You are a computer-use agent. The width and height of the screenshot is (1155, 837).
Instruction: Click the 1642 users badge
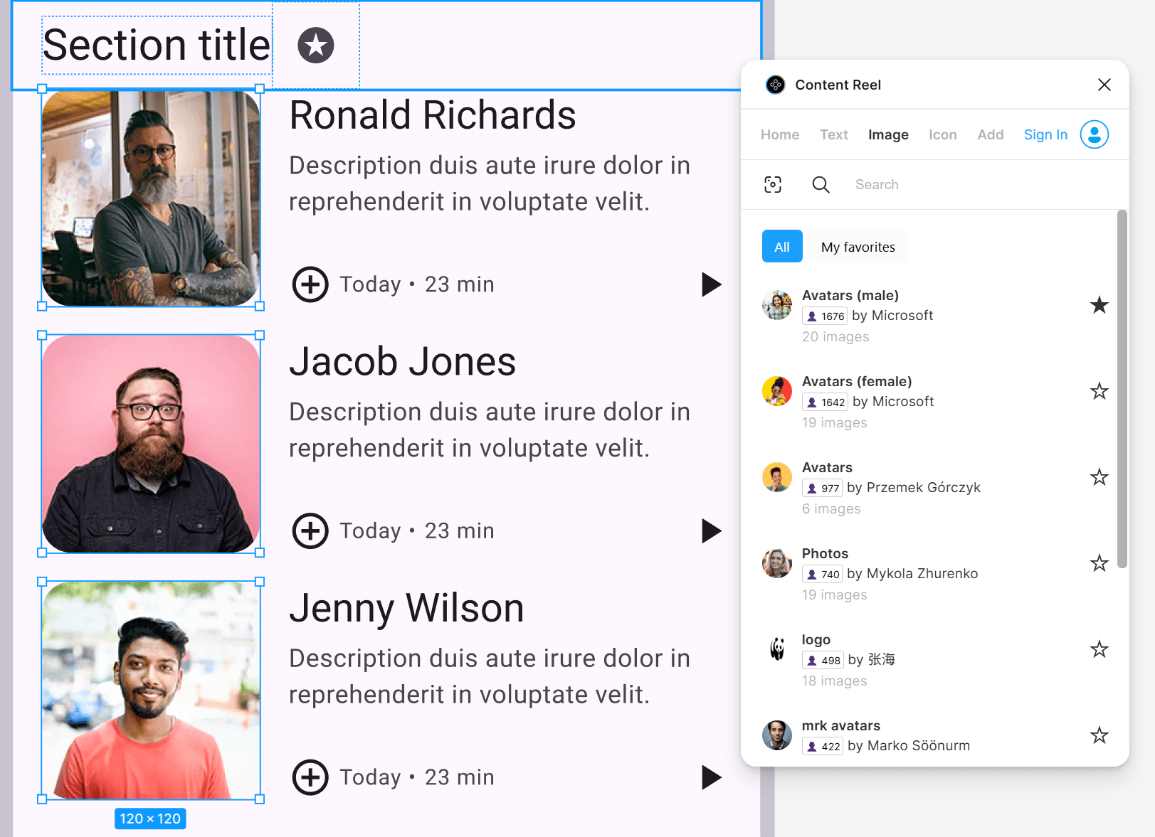tap(825, 402)
